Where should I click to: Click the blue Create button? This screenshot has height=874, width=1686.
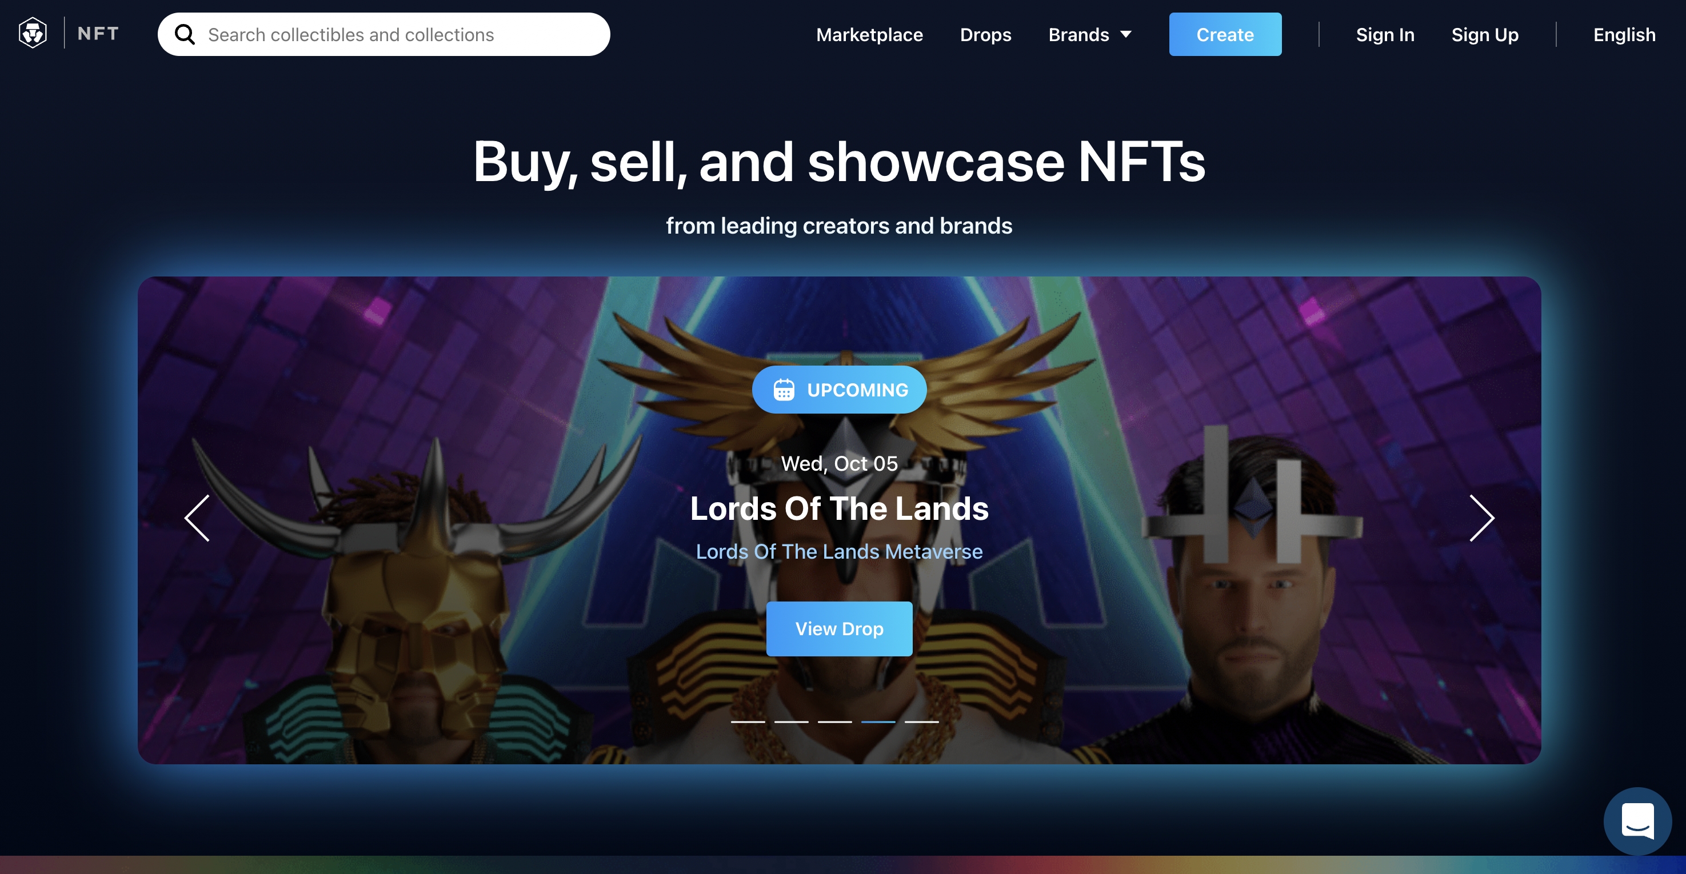coord(1225,35)
